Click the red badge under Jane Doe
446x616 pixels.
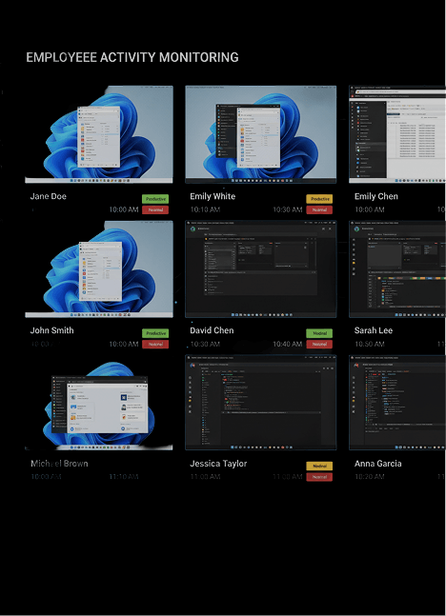(x=155, y=209)
